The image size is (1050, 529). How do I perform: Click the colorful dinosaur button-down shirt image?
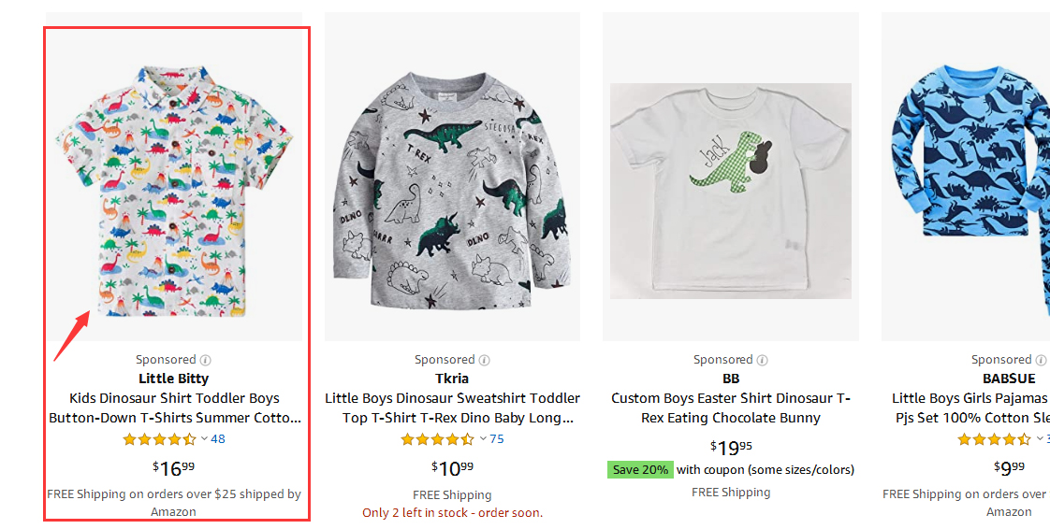(175, 187)
